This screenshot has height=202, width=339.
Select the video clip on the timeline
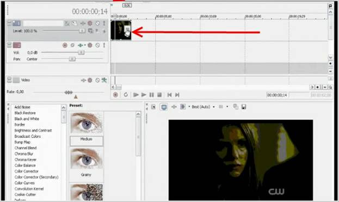click(121, 30)
